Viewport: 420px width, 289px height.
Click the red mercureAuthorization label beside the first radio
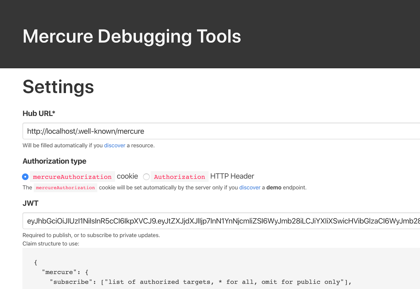point(72,177)
